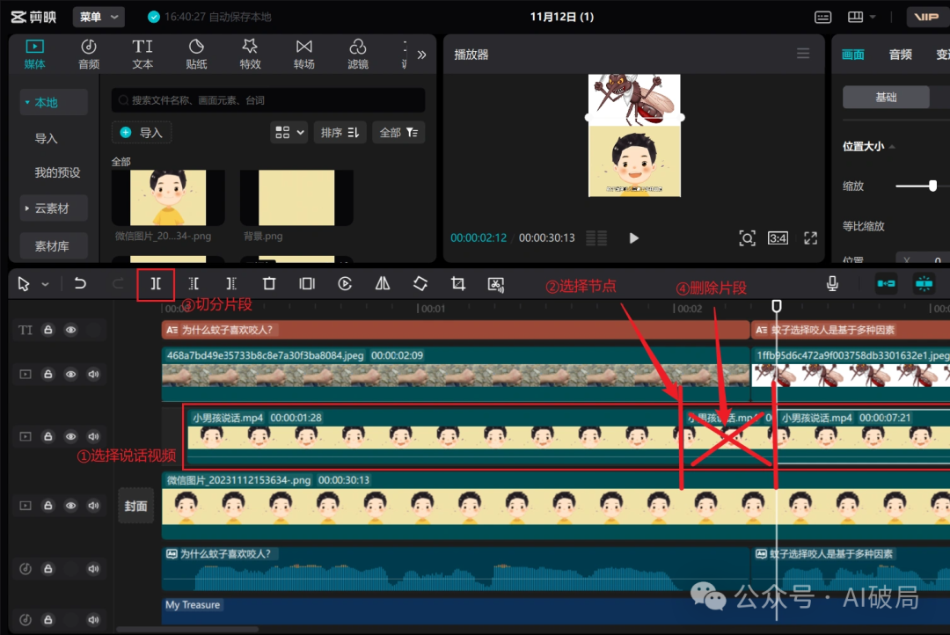The height and width of the screenshot is (635, 950).
Task: Mute the 小男孩说话.mp4 track audio
Action: pos(93,437)
